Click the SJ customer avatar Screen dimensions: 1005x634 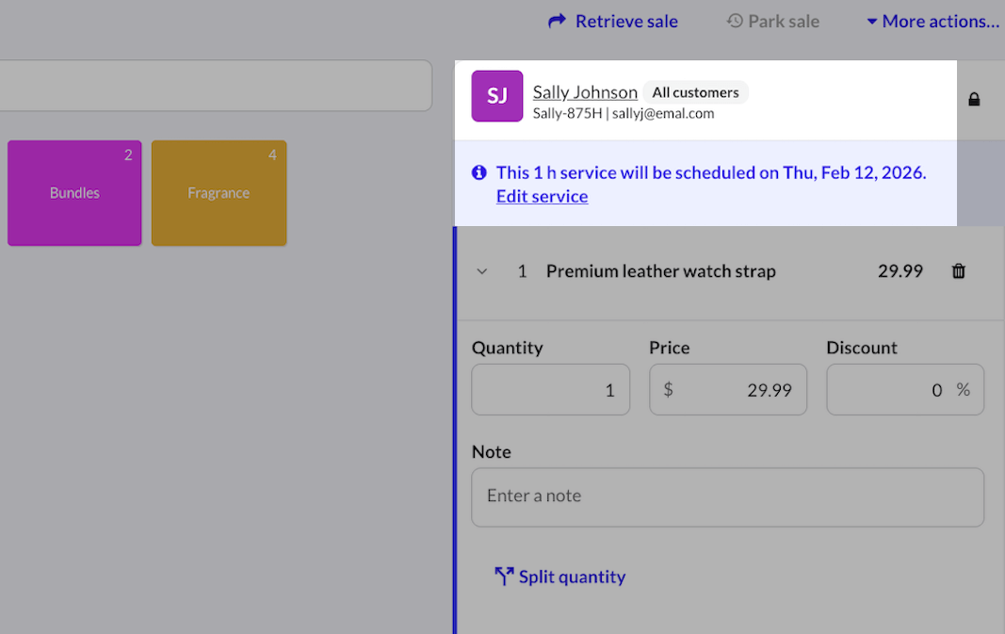tap(496, 96)
